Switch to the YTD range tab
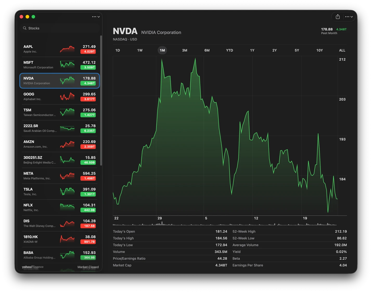This screenshot has width=372, height=293. (x=229, y=50)
